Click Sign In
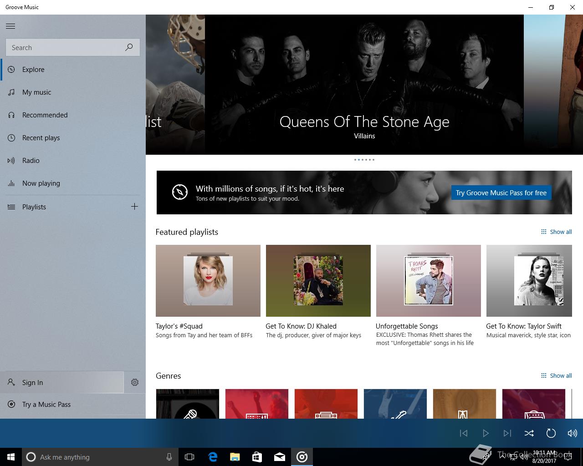 tap(62, 382)
